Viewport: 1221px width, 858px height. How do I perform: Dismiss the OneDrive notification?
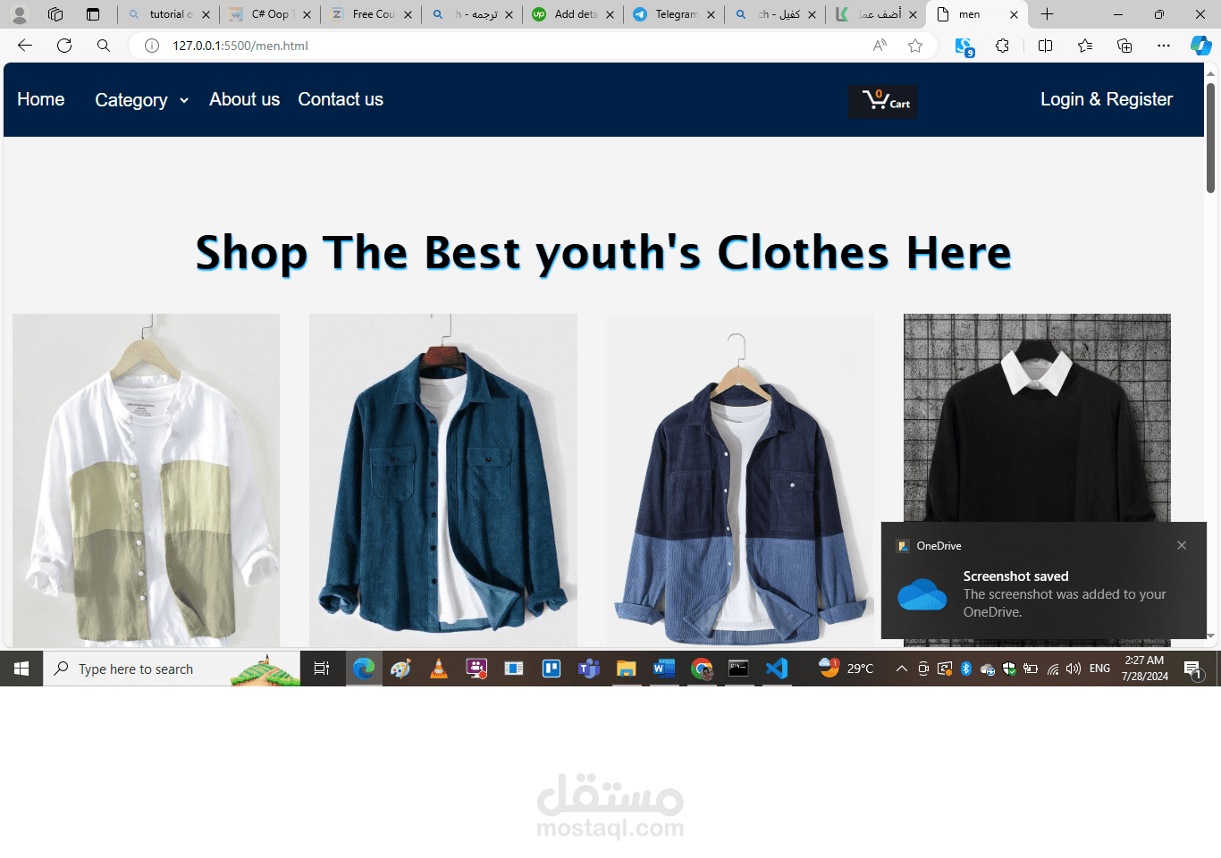point(1182,545)
